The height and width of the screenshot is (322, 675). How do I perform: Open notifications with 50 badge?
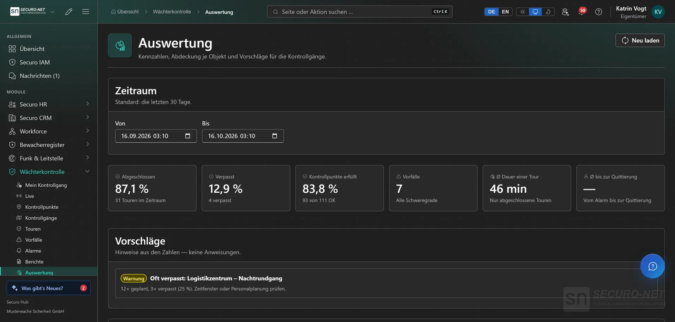point(581,12)
